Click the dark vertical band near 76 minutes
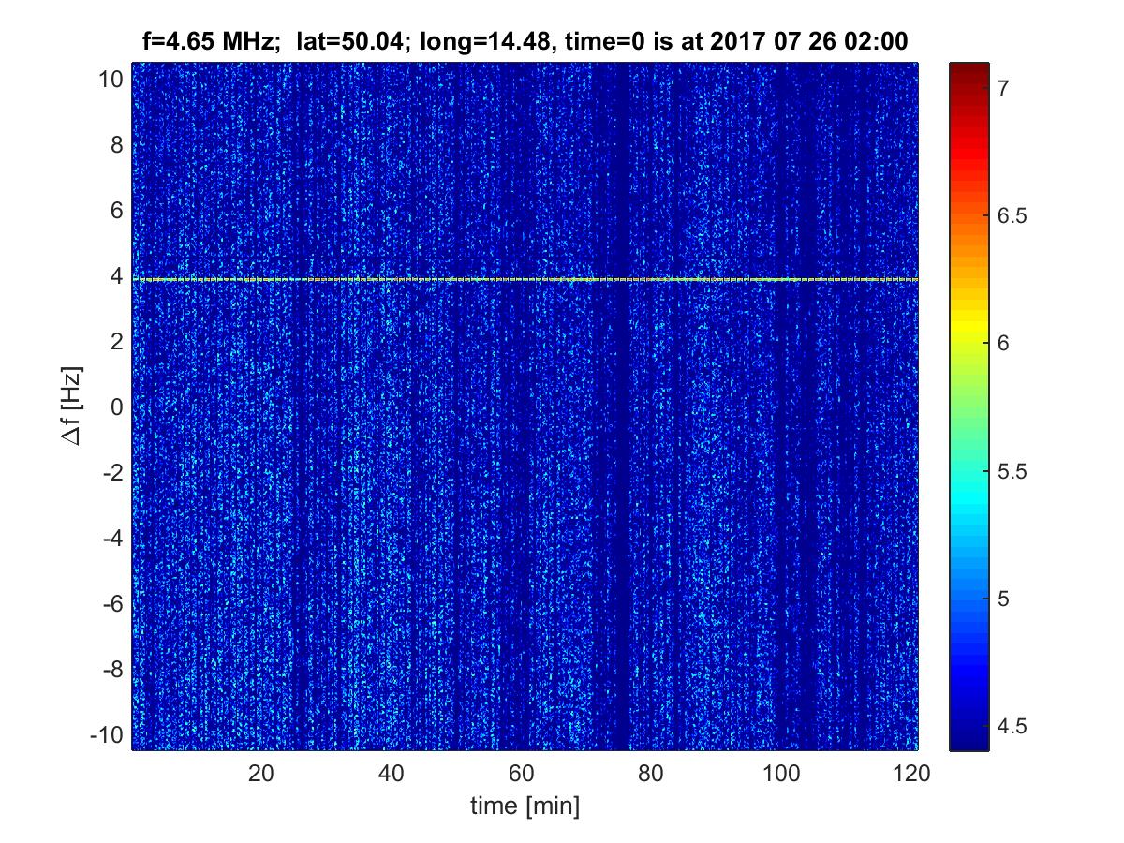 coord(621,468)
